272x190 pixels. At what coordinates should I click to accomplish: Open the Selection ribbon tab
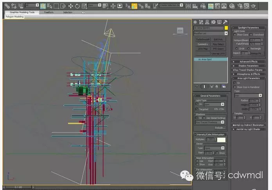[68, 12]
